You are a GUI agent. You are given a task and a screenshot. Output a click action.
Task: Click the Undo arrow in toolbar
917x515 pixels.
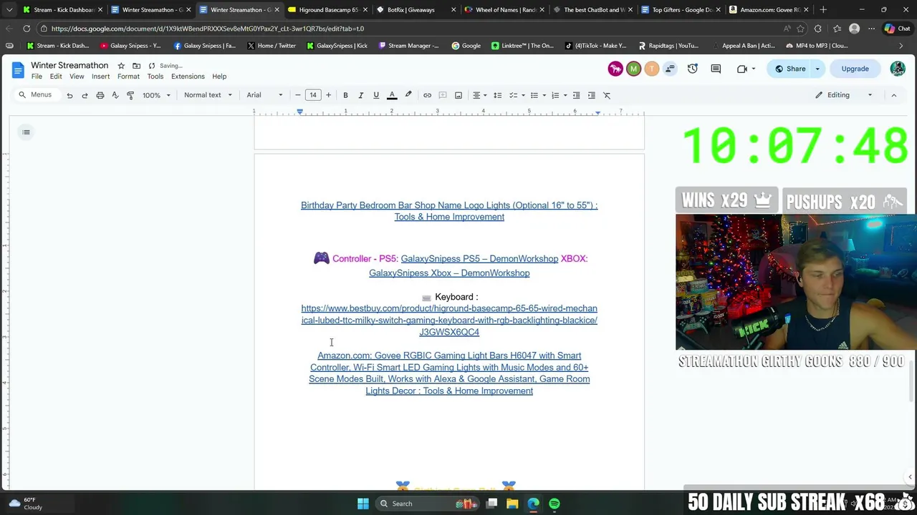click(69, 95)
